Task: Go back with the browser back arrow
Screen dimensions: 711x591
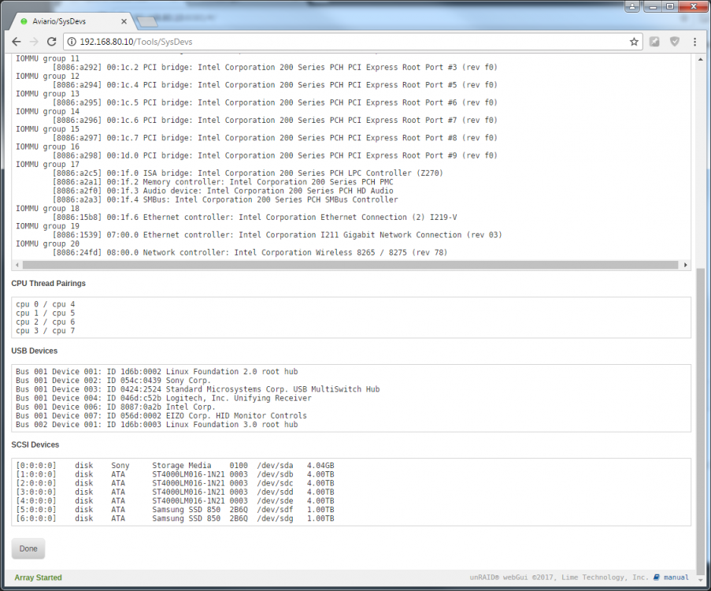Action: click(x=17, y=42)
